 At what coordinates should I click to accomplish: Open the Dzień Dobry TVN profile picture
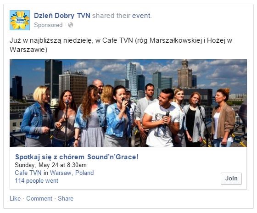click(x=20, y=20)
